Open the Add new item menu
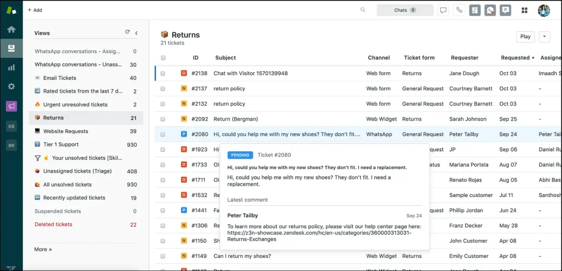The image size is (562, 271). pyautogui.click(x=35, y=10)
